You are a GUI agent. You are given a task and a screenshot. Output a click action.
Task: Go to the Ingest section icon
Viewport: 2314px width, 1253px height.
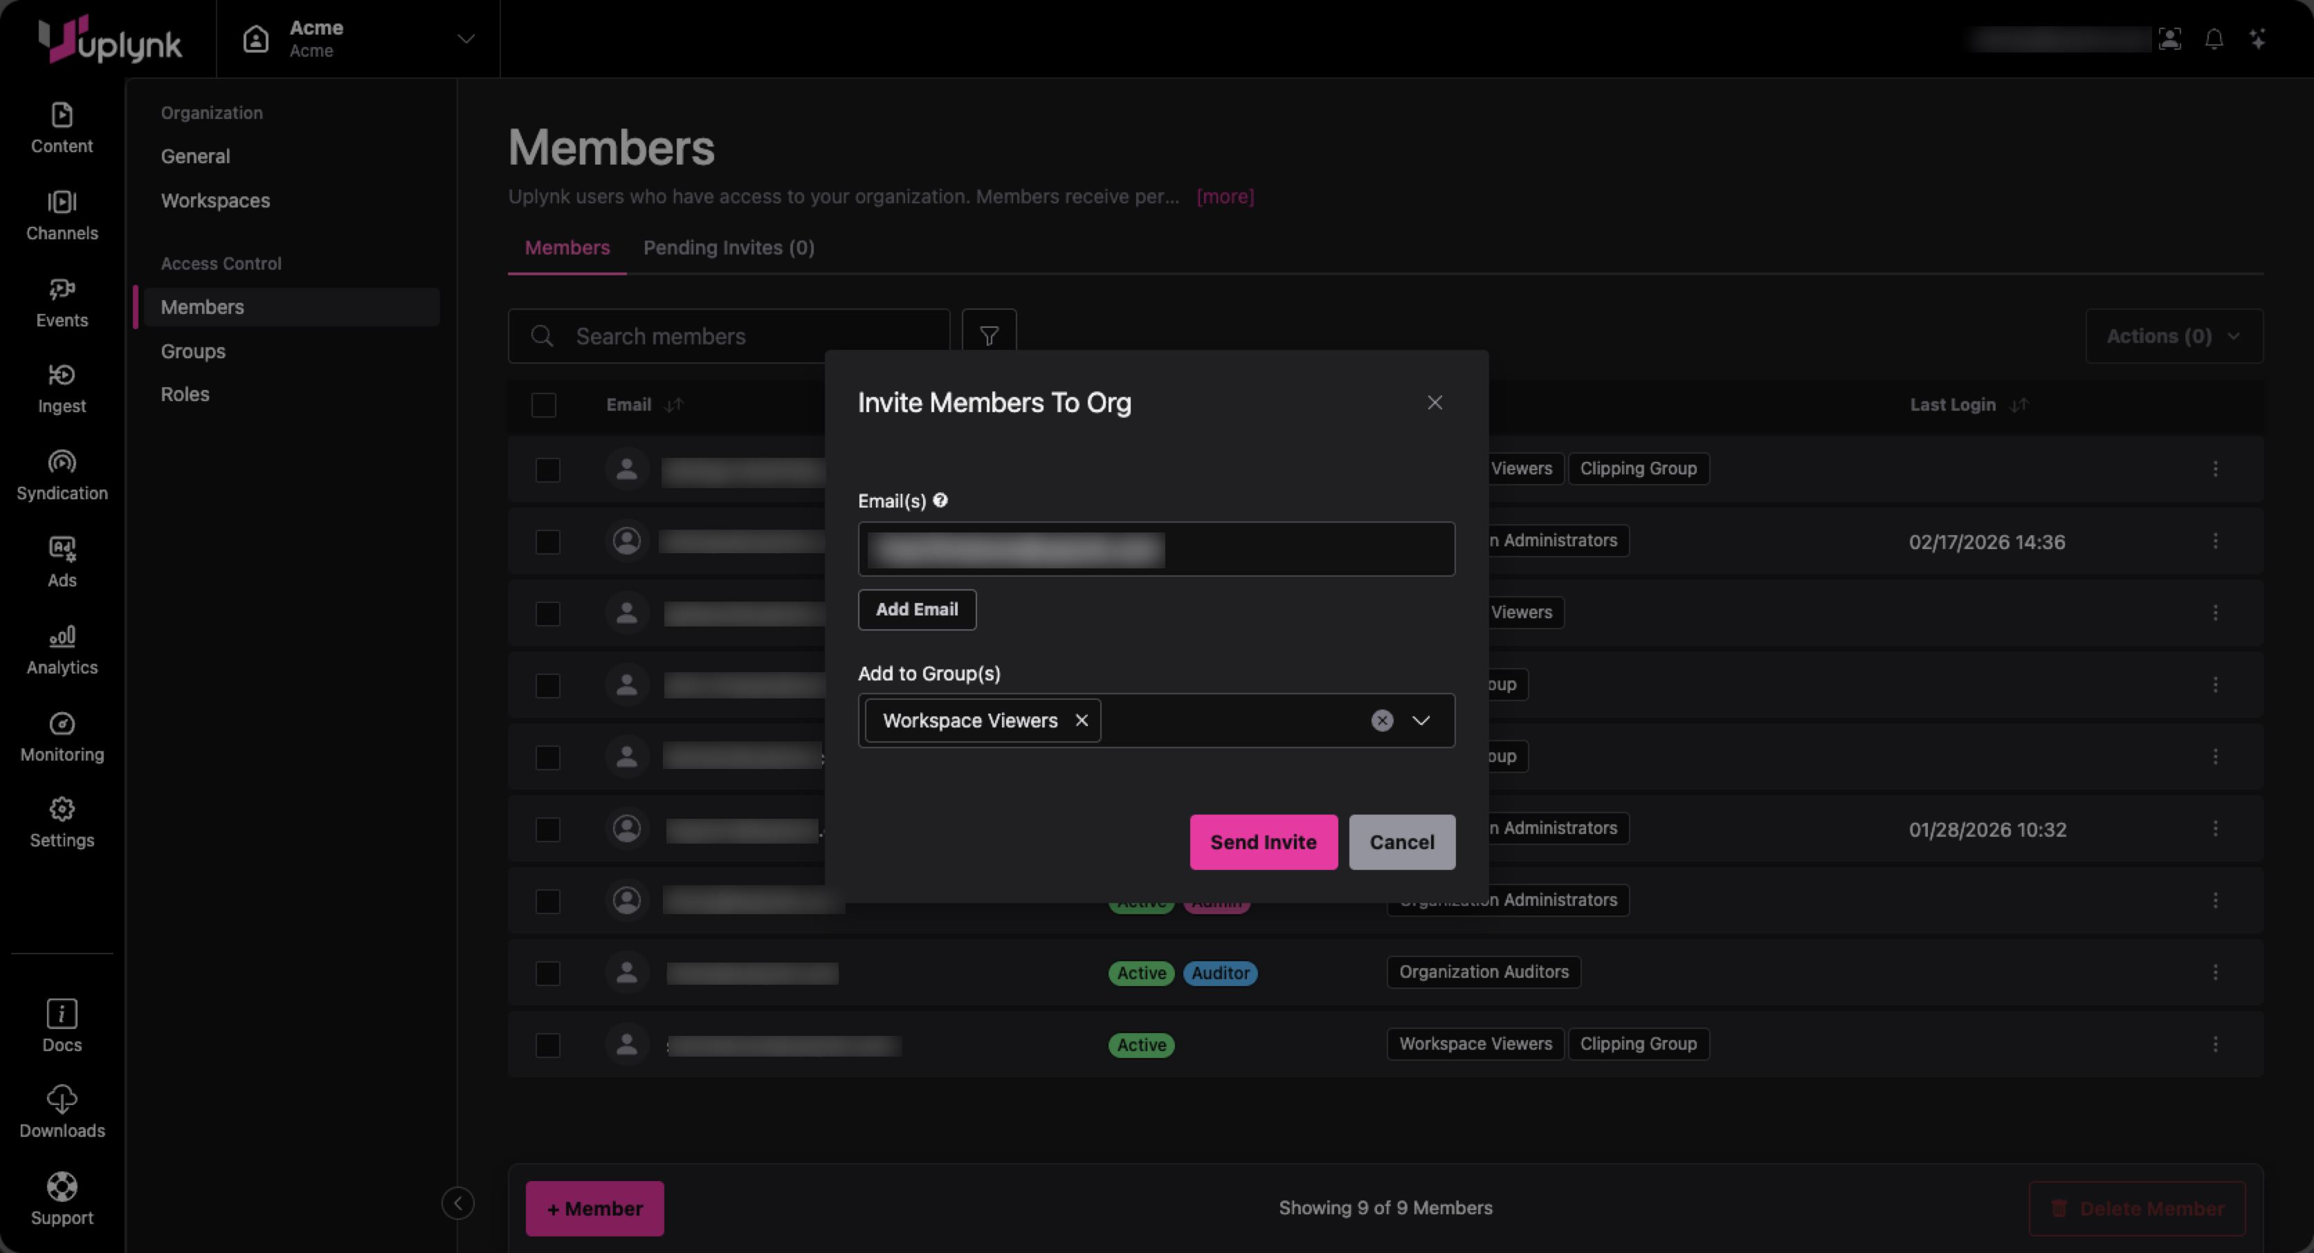pos(61,387)
